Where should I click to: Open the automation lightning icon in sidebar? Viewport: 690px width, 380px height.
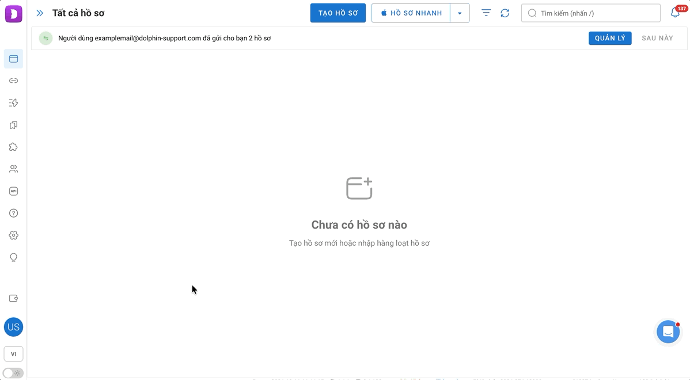click(x=14, y=103)
